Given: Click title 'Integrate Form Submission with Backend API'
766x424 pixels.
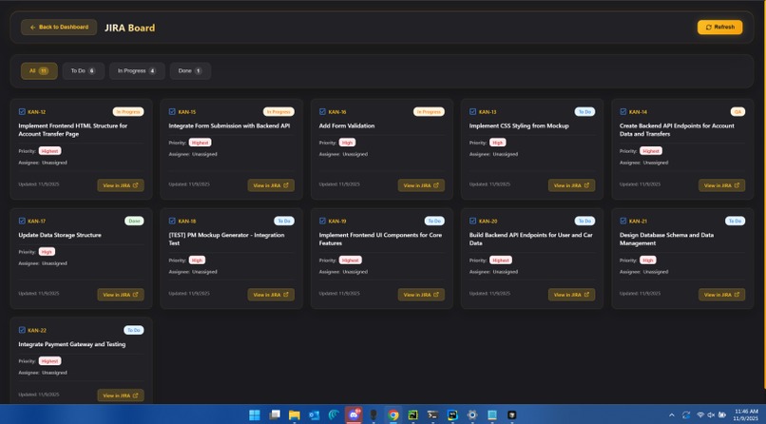Looking at the screenshot, I should click(229, 125).
